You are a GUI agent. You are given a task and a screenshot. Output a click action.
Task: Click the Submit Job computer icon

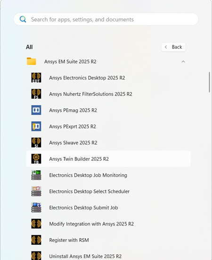[x=36, y=208]
